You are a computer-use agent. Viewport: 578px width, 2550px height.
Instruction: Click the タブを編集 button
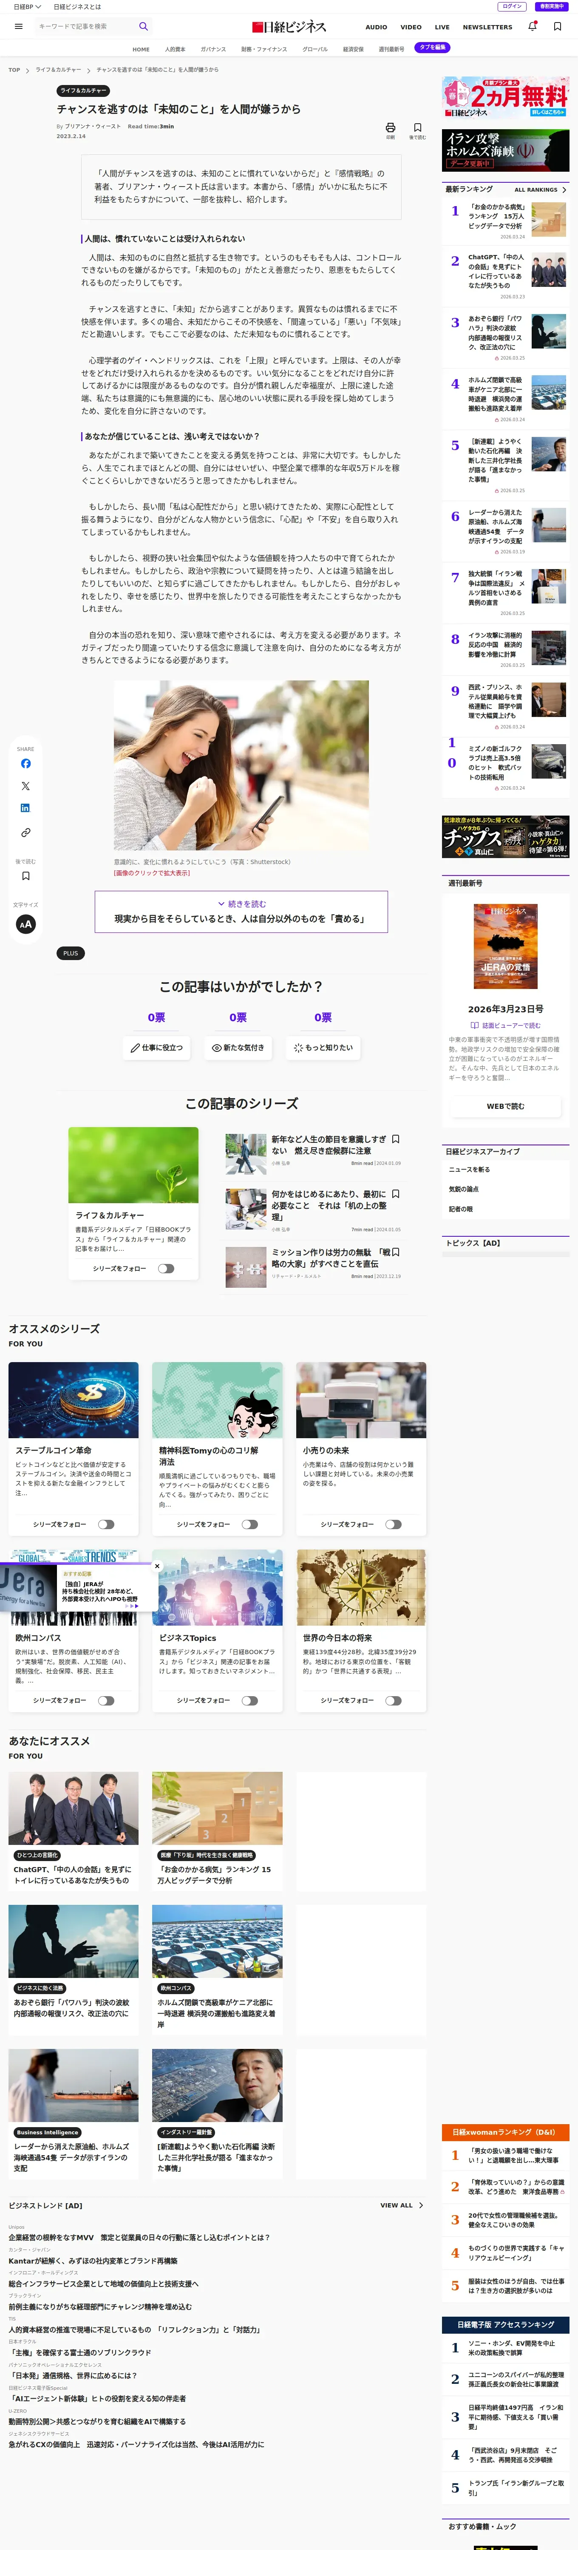pyautogui.click(x=433, y=48)
